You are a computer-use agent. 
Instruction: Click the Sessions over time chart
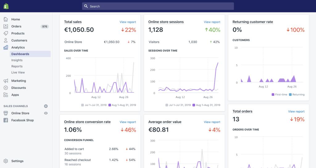pyautogui.click(x=185, y=77)
